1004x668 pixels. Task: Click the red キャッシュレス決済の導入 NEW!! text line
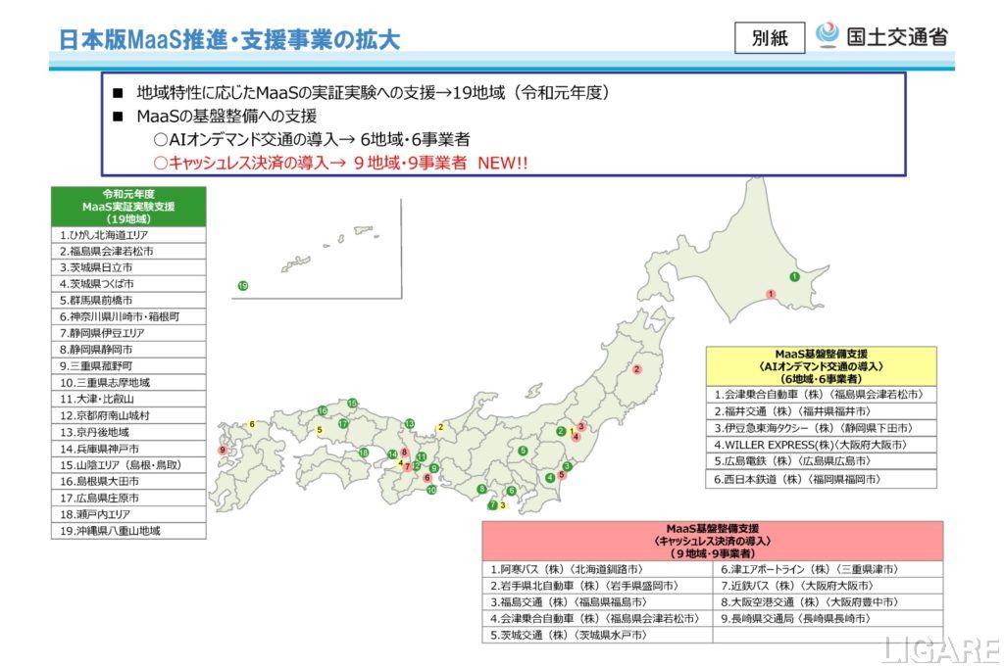pyautogui.click(x=340, y=164)
